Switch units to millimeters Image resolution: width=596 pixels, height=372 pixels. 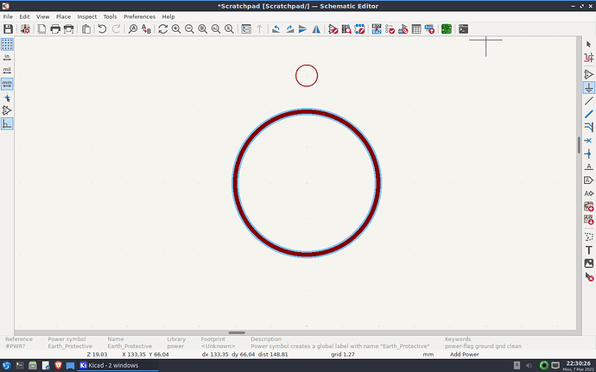[7, 84]
